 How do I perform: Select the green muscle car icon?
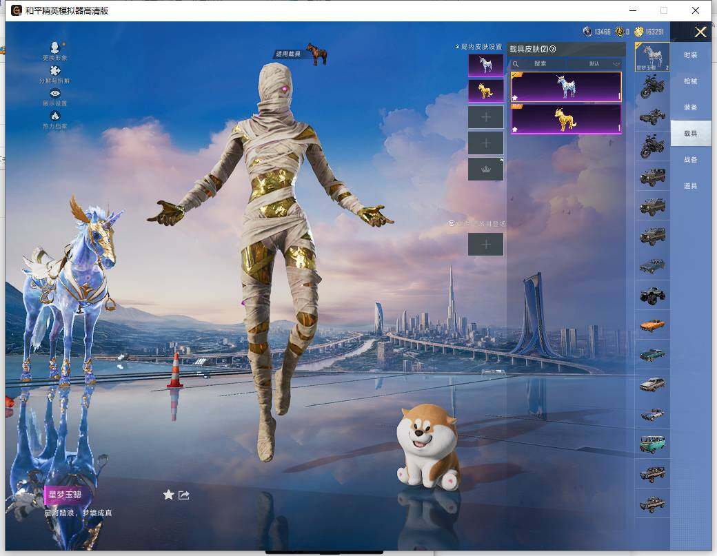(x=652, y=355)
